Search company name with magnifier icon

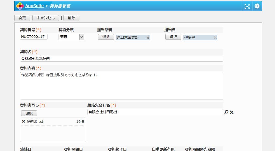coord(226,112)
